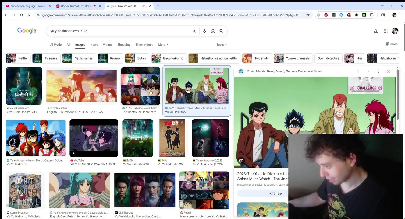The height and width of the screenshot is (219, 405).
Task: Switch to the Discord Jhunter tab
Action: (x=76, y=6)
